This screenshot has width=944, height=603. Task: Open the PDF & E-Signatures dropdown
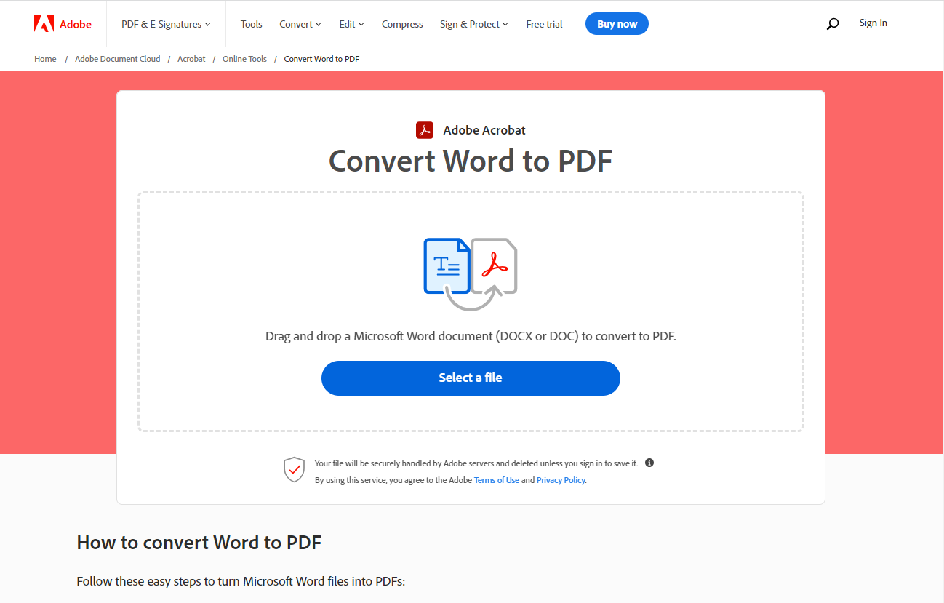[x=166, y=23]
